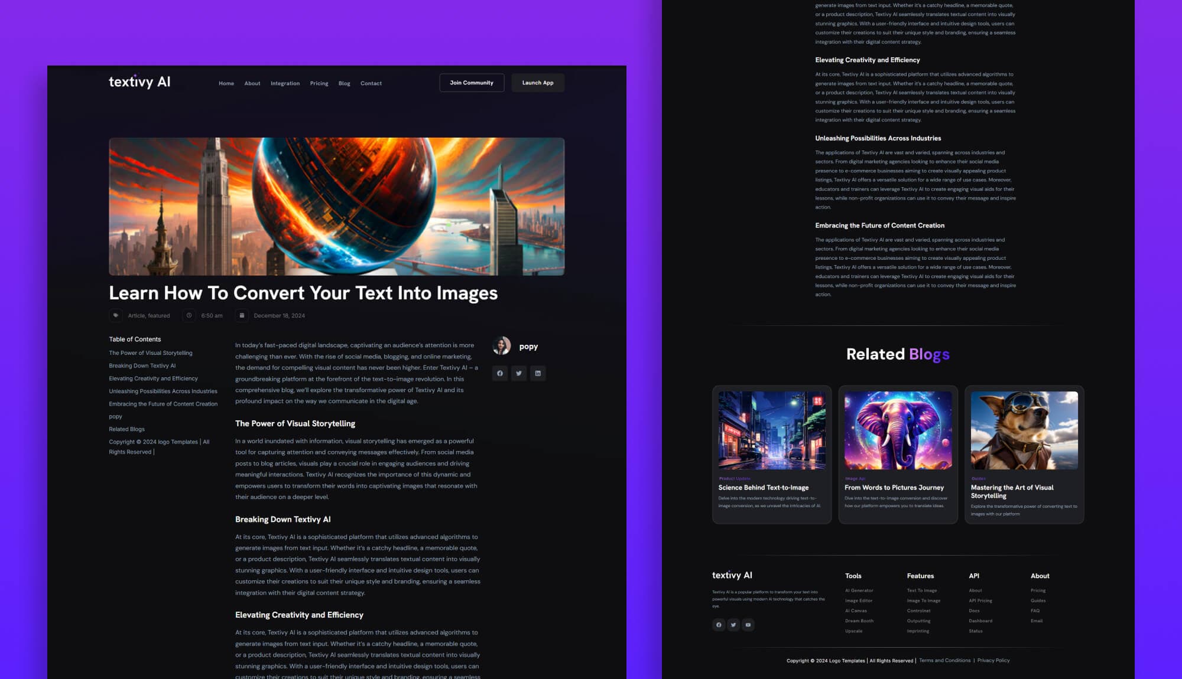The height and width of the screenshot is (679, 1182).
Task: Open Textivy's YouTube channel from the footer
Action: tap(748, 625)
